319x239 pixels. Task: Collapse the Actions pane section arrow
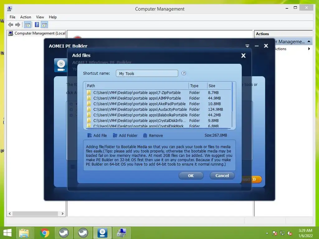click(309, 41)
